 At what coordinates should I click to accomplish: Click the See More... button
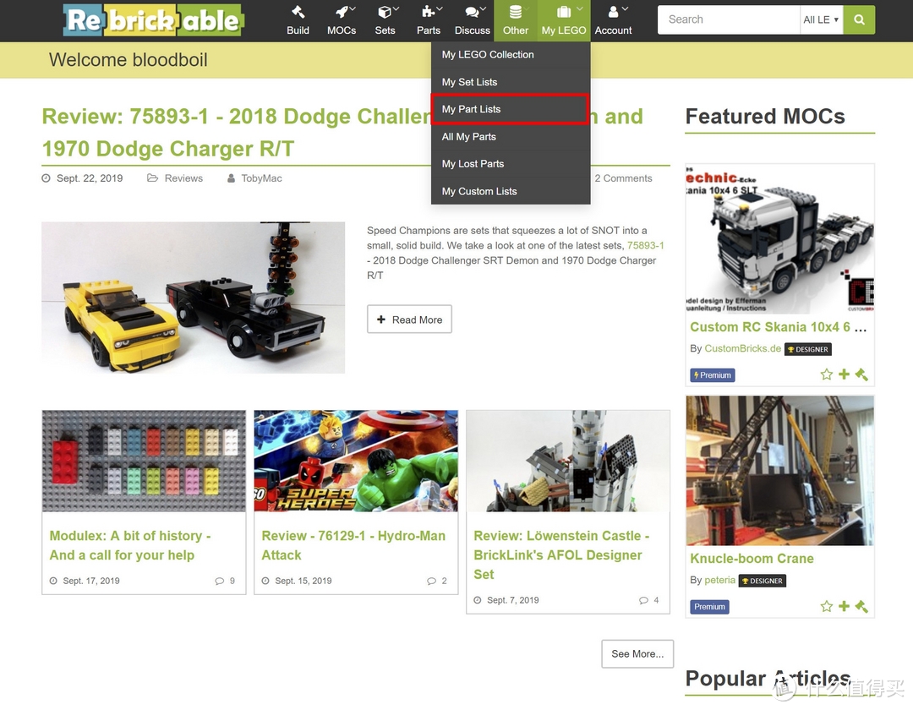tap(637, 654)
